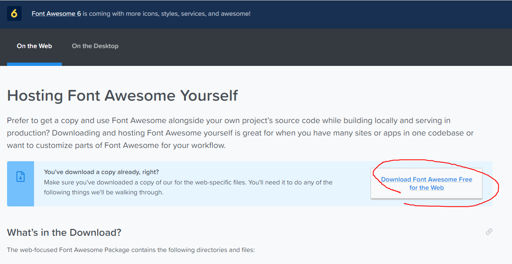Click the text Make sure you've downloaded a copy

tap(188, 187)
